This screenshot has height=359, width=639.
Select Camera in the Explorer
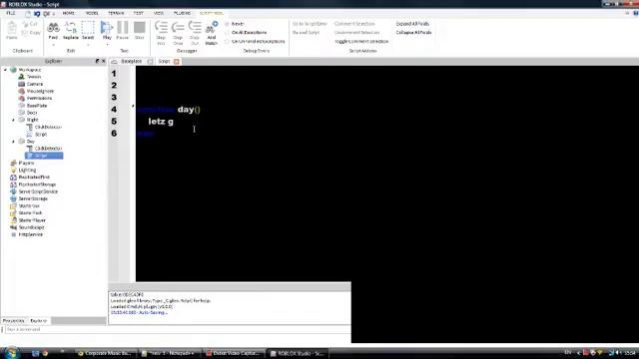(35, 84)
